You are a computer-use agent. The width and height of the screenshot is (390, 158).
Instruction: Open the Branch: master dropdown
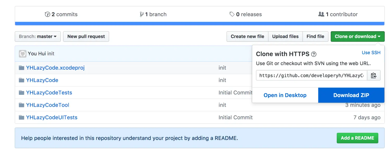coord(38,37)
